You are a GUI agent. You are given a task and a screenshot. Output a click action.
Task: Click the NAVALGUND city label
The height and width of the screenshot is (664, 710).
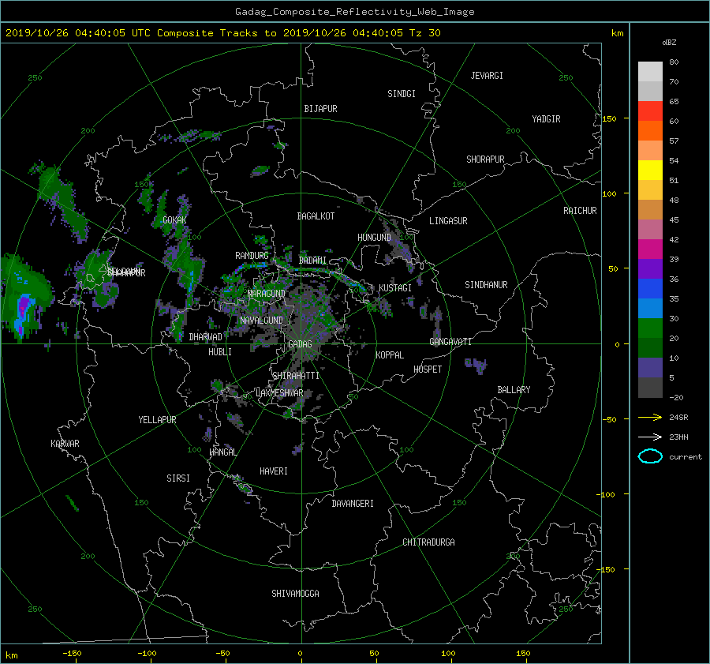pyautogui.click(x=261, y=321)
